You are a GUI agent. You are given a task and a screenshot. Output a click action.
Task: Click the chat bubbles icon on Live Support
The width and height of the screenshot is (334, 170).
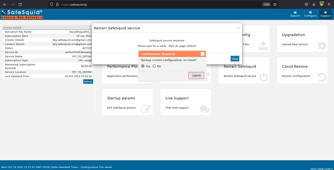[x=205, y=109]
